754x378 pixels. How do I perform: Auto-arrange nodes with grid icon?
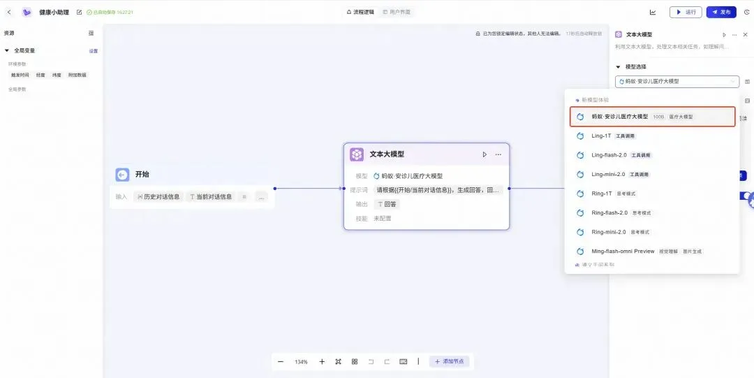pos(355,362)
